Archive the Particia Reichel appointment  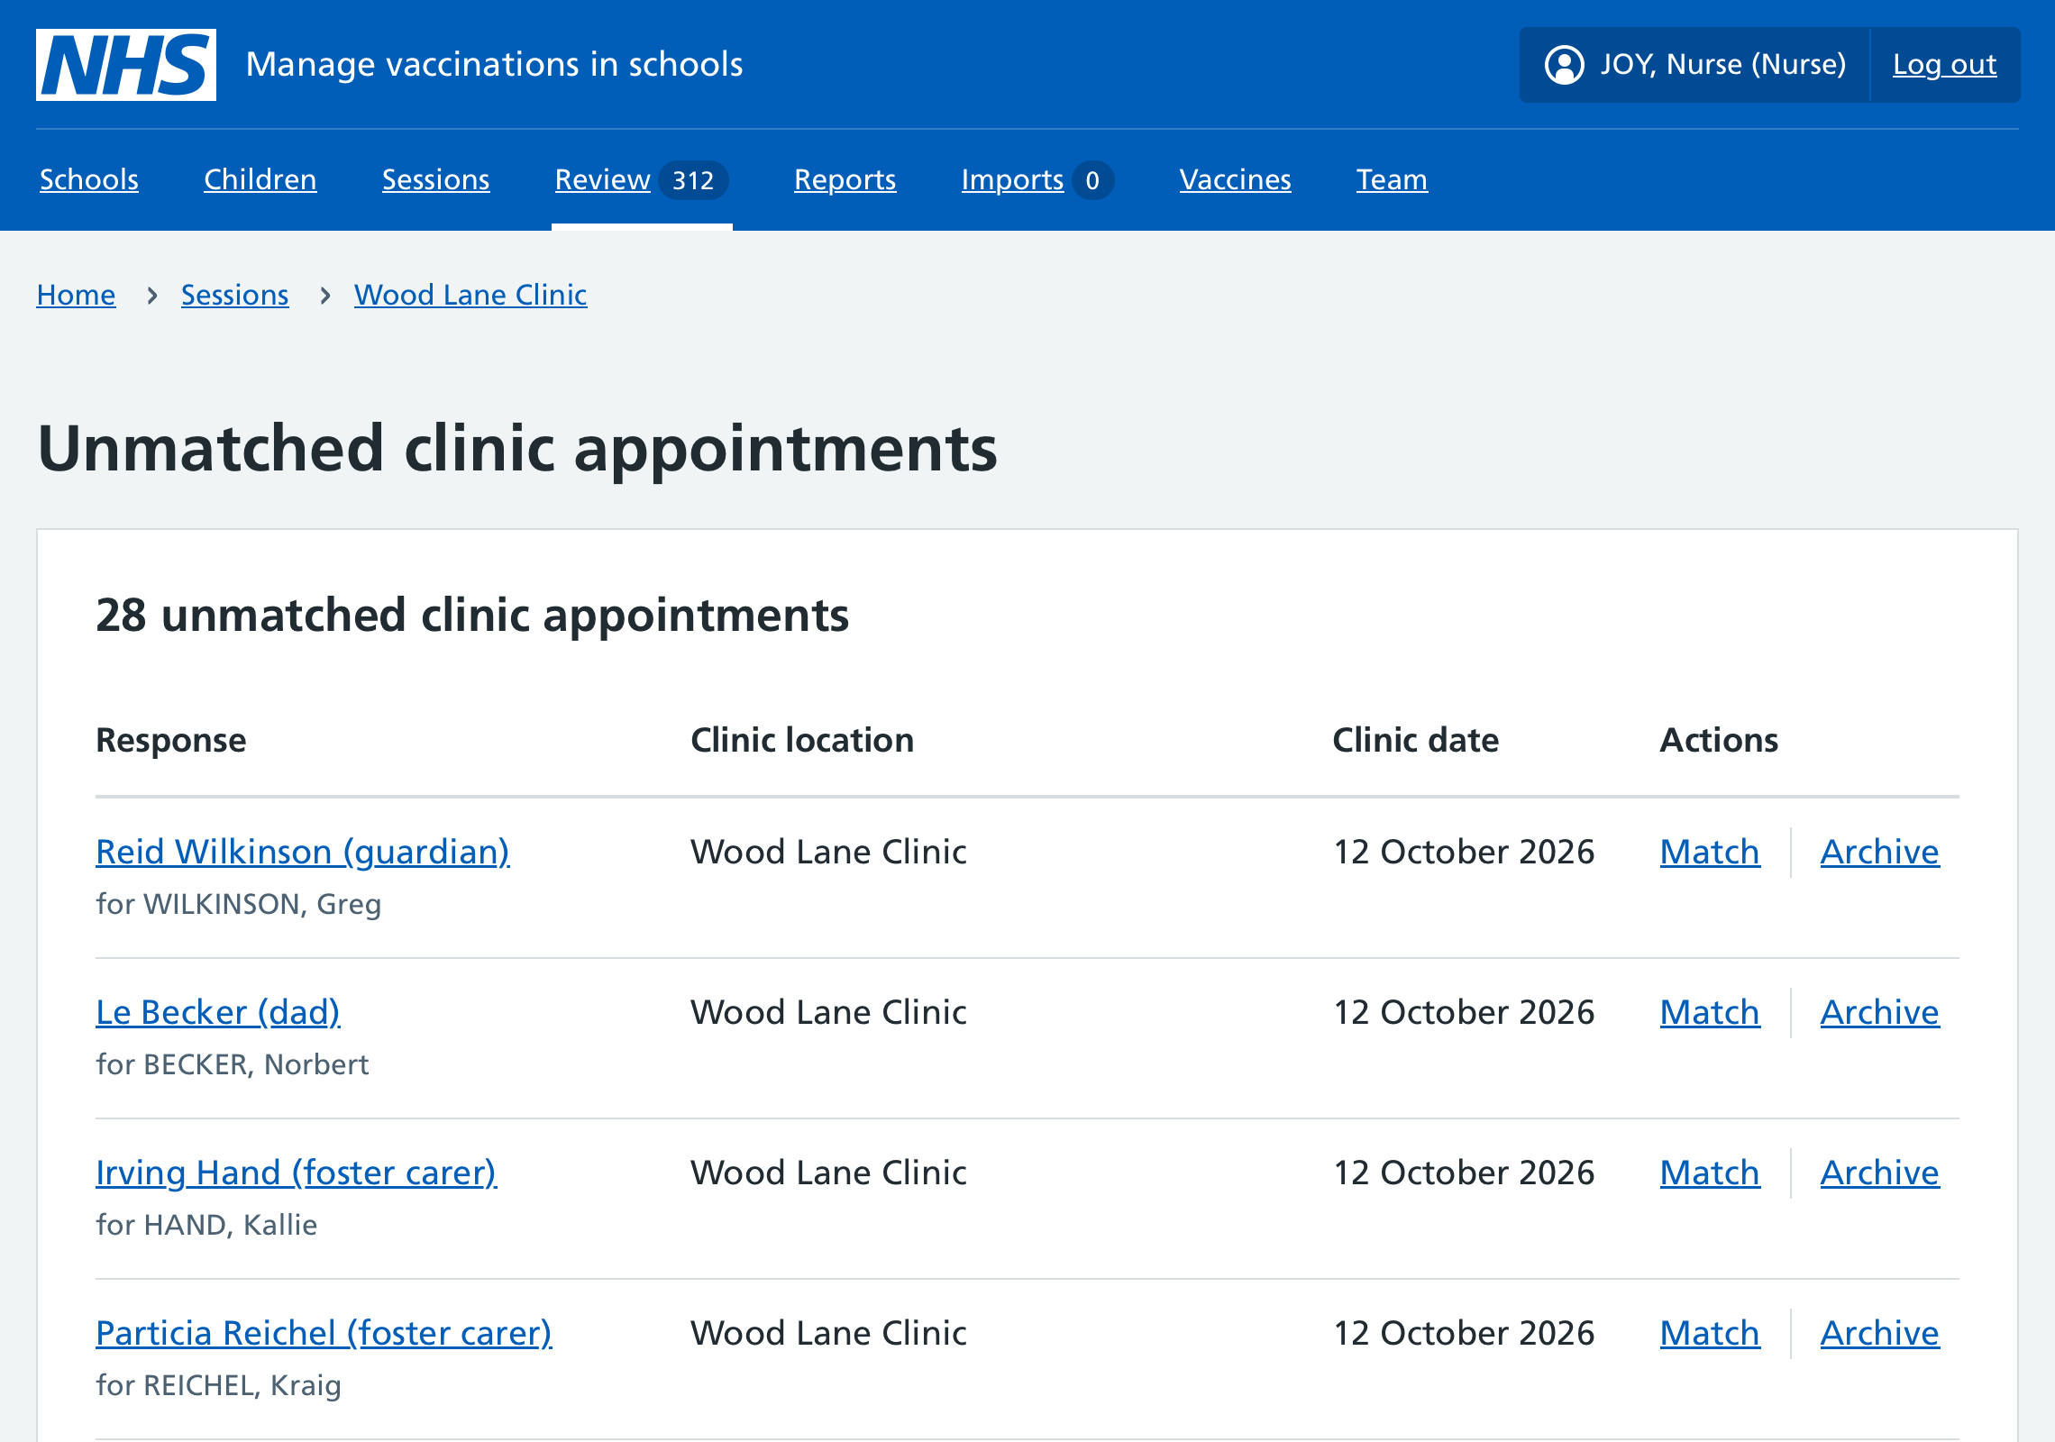[1880, 1333]
